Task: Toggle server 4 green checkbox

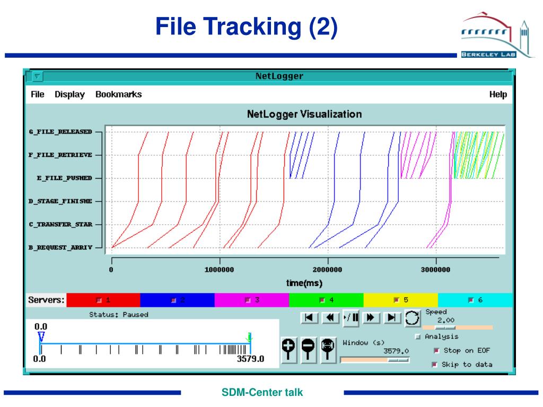Action: [x=322, y=300]
